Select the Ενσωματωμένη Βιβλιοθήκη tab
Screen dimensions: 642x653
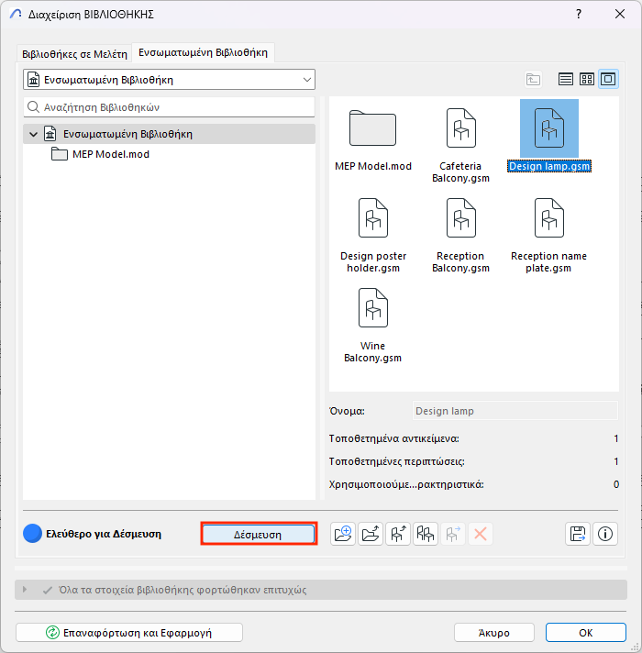[204, 52]
